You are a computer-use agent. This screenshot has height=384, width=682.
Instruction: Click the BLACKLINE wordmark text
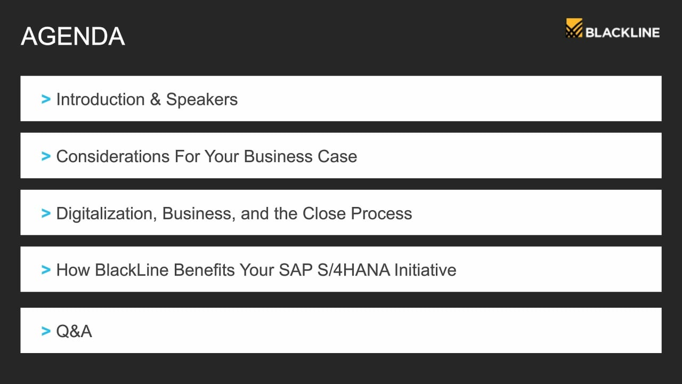[x=622, y=33]
